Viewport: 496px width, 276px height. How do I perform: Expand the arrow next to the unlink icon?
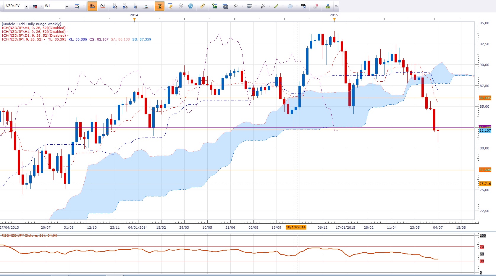41,6
